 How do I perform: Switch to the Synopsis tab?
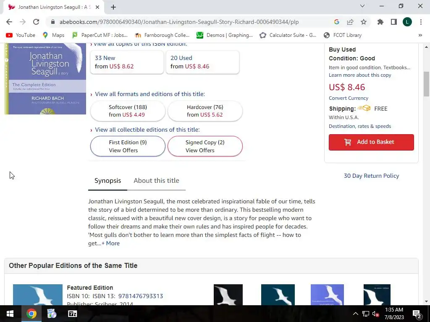coord(108,181)
